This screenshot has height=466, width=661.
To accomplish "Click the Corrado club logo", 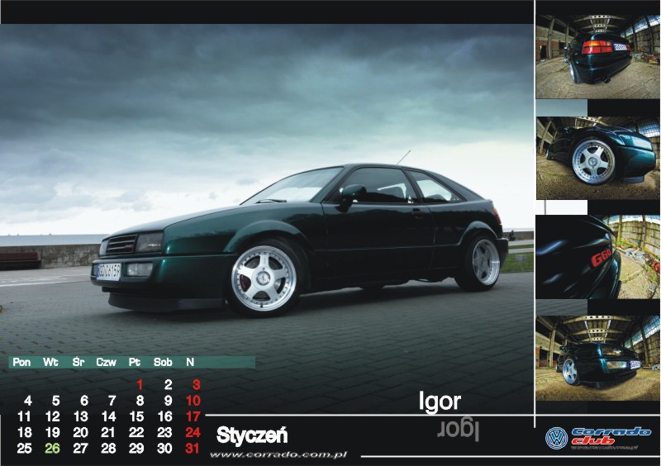I will [x=610, y=437].
